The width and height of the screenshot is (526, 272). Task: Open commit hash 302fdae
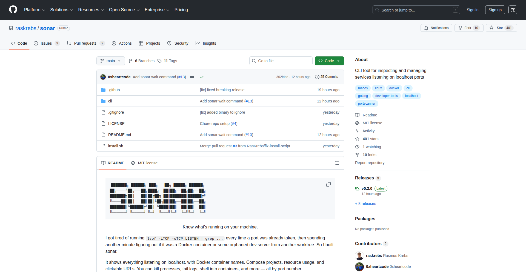click(282, 77)
